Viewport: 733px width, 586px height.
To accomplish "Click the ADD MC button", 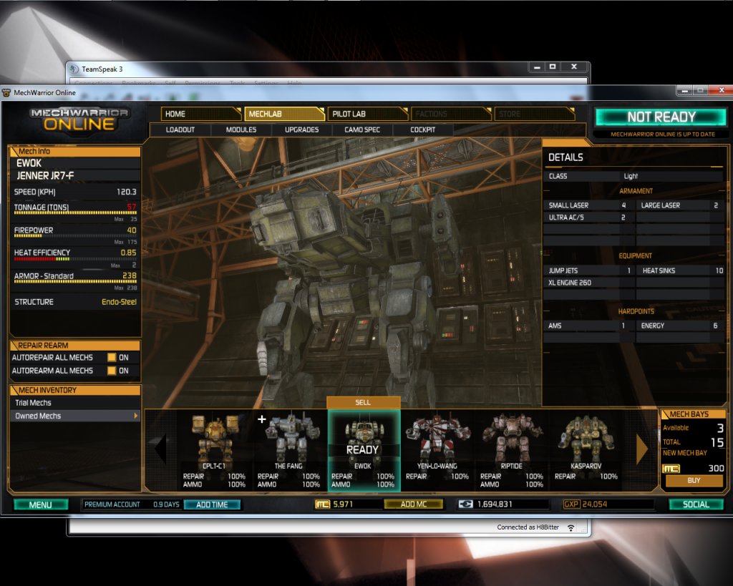I will 413,504.
